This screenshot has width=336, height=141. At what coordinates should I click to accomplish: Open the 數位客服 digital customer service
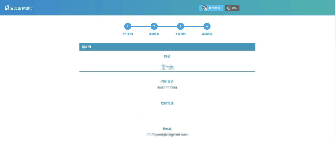click(x=211, y=8)
